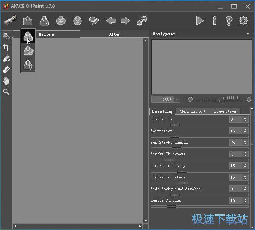Switch to the After tab

pyautogui.click(x=114, y=34)
